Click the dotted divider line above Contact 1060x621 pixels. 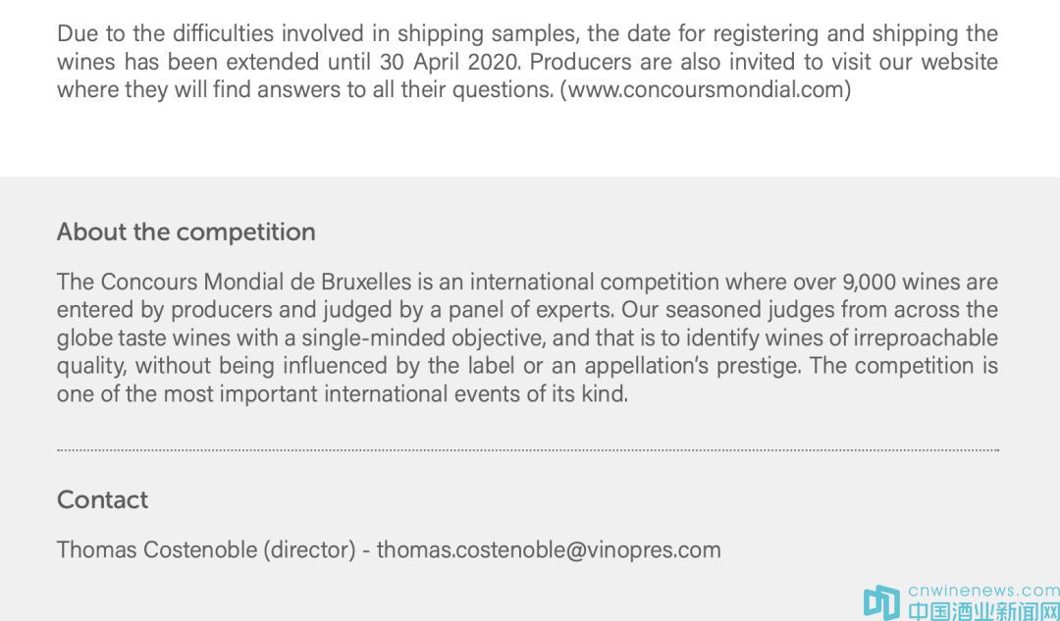(x=528, y=450)
